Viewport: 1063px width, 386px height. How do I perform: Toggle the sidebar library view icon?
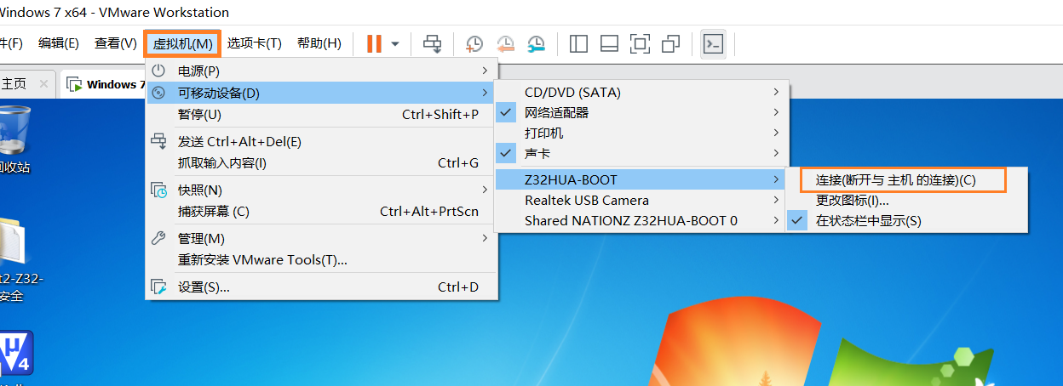coord(578,43)
